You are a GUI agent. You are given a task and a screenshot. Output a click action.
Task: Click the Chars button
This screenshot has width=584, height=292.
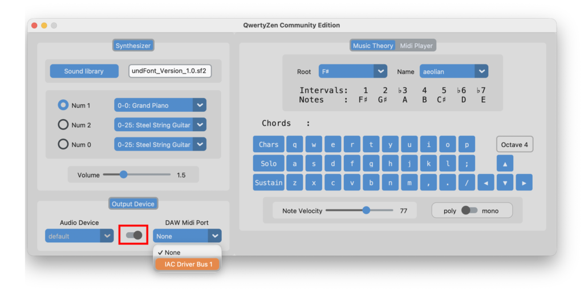tap(269, 144)
